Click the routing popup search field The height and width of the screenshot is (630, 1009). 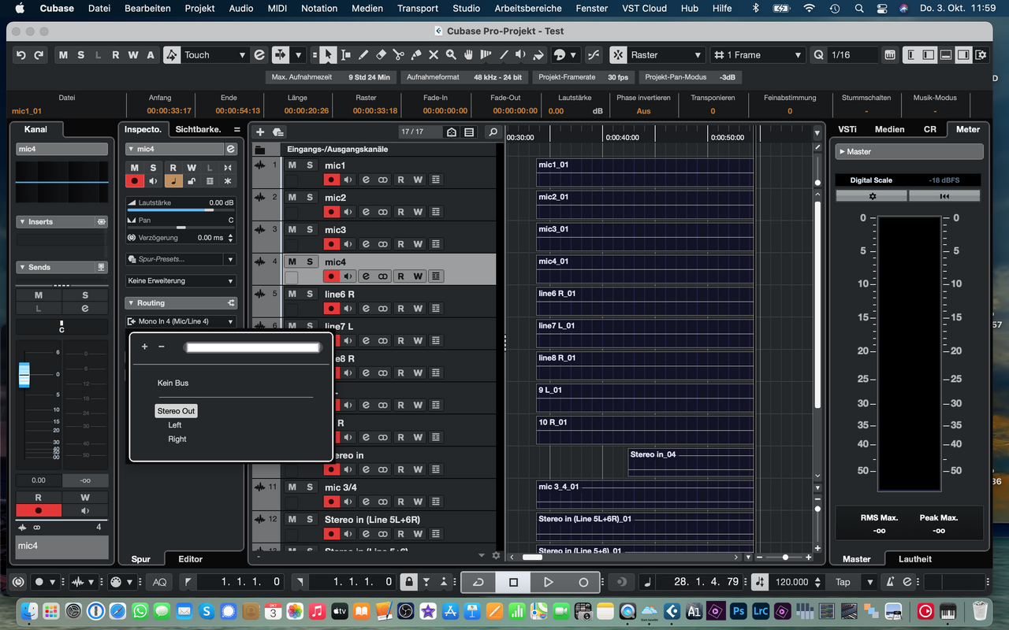[252, 346]
